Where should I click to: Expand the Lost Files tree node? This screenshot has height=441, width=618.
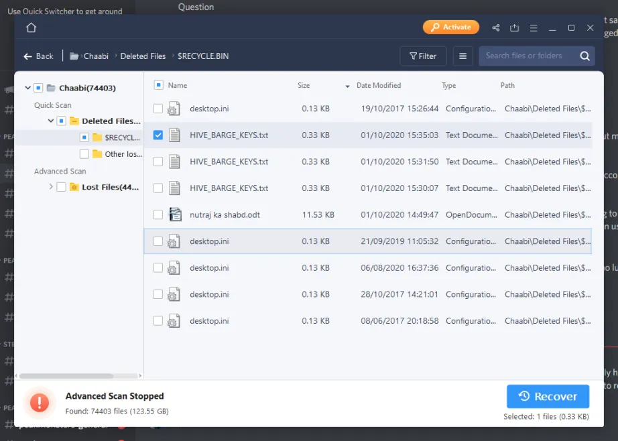(x=51, y=186)
